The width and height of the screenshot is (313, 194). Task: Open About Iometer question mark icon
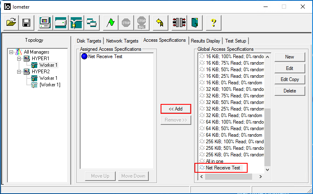213,23
